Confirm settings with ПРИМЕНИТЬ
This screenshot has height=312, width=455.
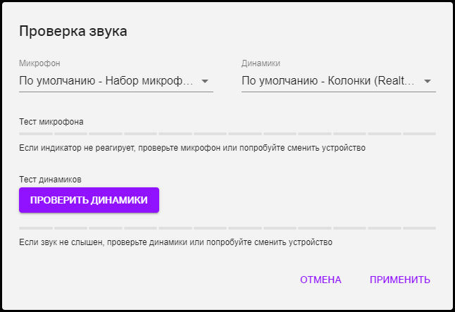point(400,280)
